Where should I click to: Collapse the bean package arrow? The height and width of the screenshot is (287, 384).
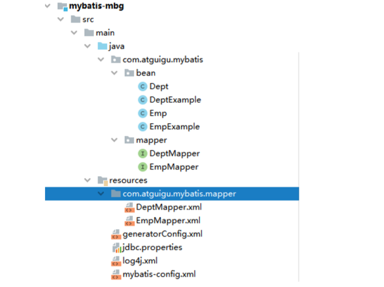pos(114,73)
